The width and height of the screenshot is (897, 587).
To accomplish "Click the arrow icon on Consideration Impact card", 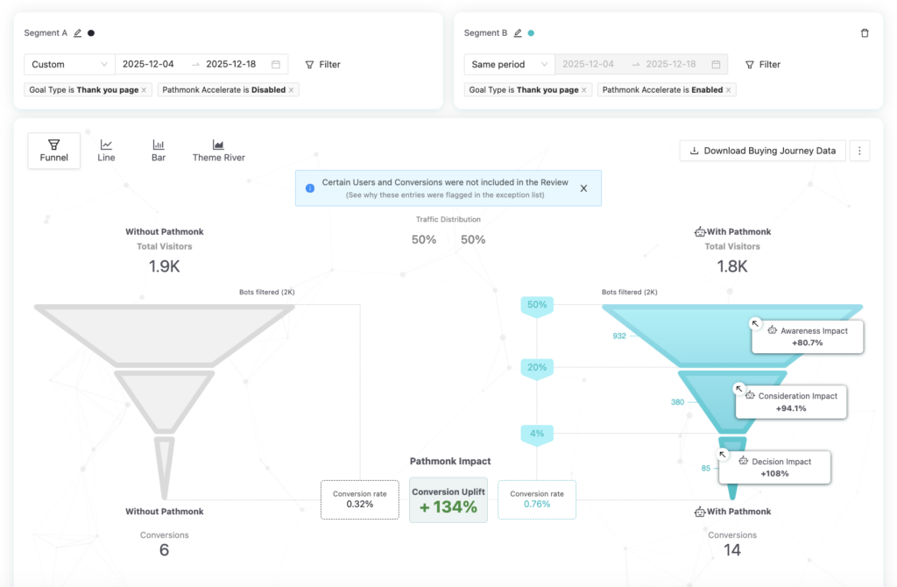I will (738, 388).
